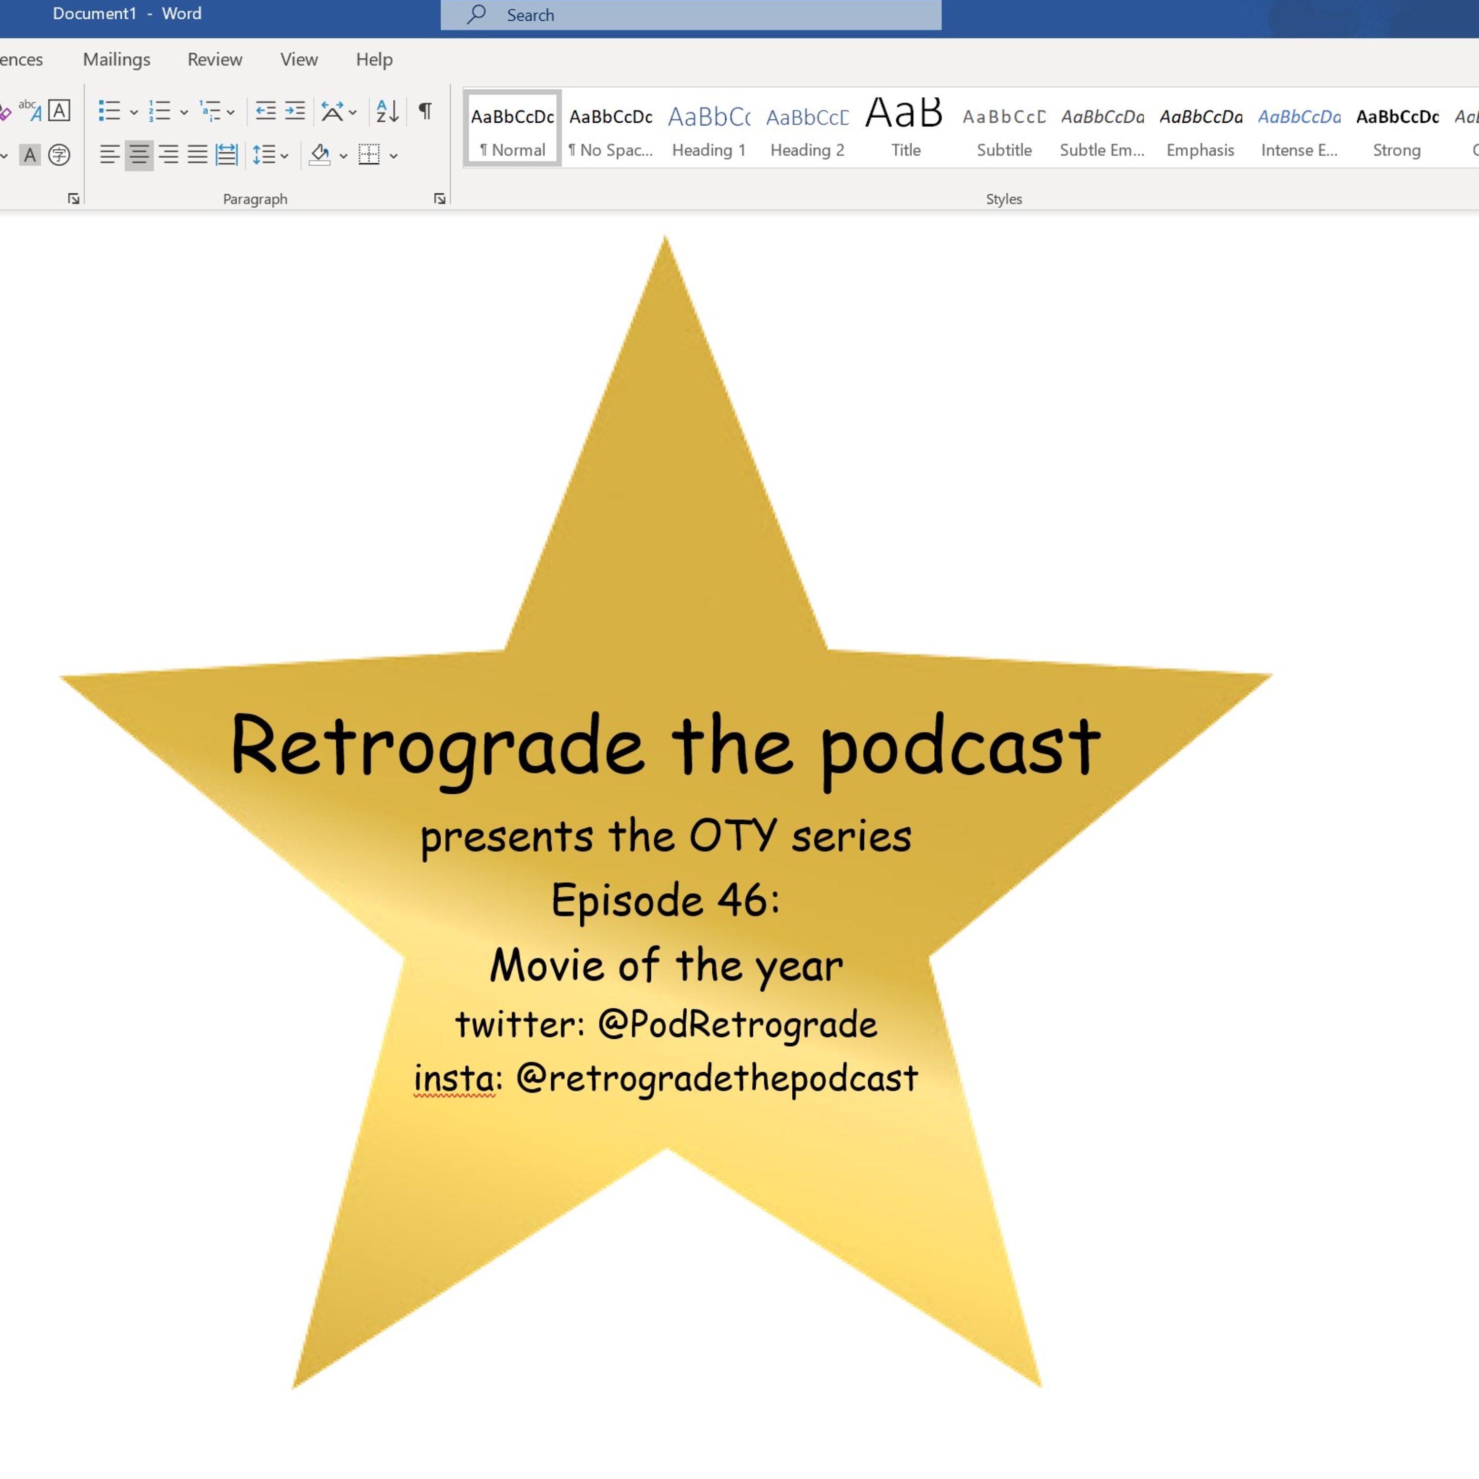This screenshot has width=1479, height=1479.
Task: Justify the paragraph text
Action: pos(198,155)
